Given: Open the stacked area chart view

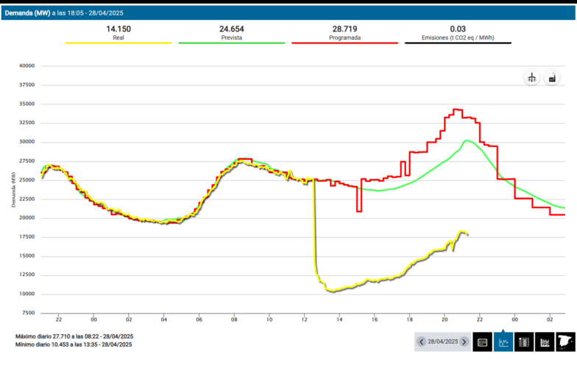Looking at the screenshot, I should (545, 342).
